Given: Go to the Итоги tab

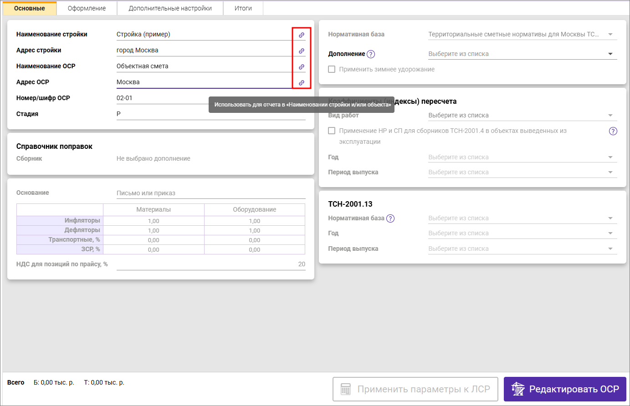Looking at the screenshot, I should (x=243, y=8).
